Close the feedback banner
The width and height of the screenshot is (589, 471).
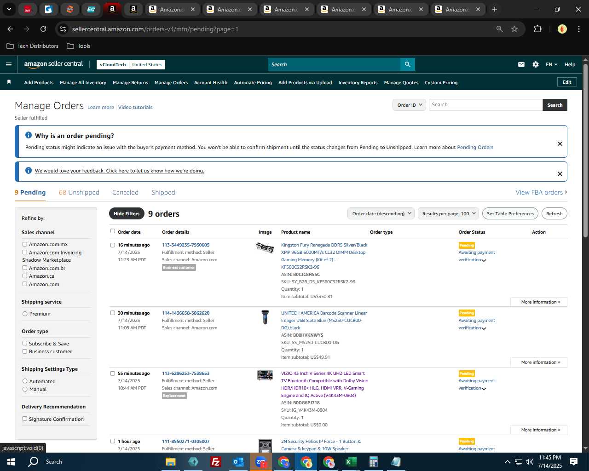[x=560, y=174]
